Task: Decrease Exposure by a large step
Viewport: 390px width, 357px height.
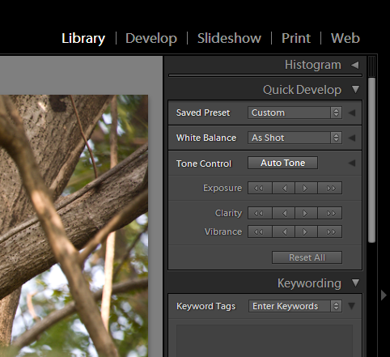Action: coord(260,188)
